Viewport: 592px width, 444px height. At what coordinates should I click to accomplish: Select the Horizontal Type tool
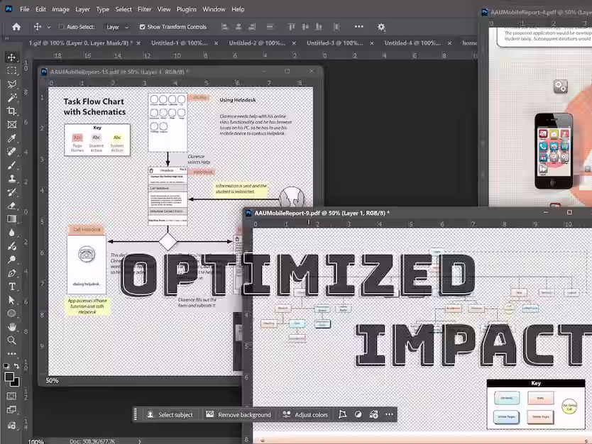tap(11, 287)
